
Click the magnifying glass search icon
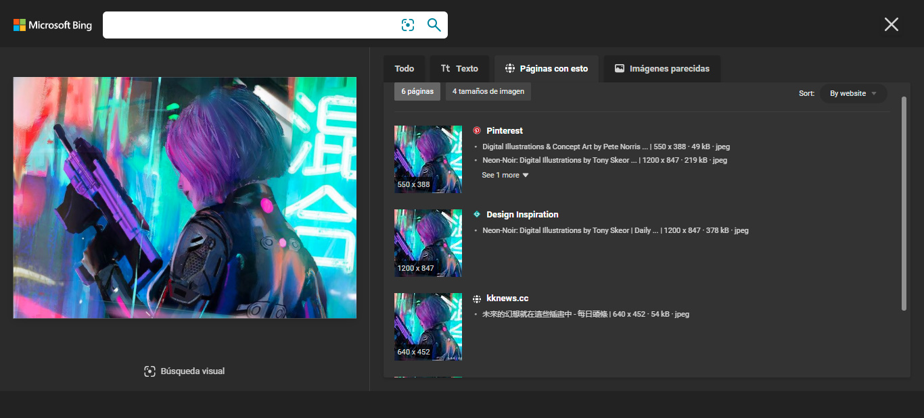coord(434,25)
